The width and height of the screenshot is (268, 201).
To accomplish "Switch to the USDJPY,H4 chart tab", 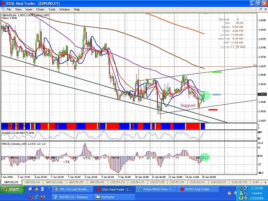I will tap(117, 182).
